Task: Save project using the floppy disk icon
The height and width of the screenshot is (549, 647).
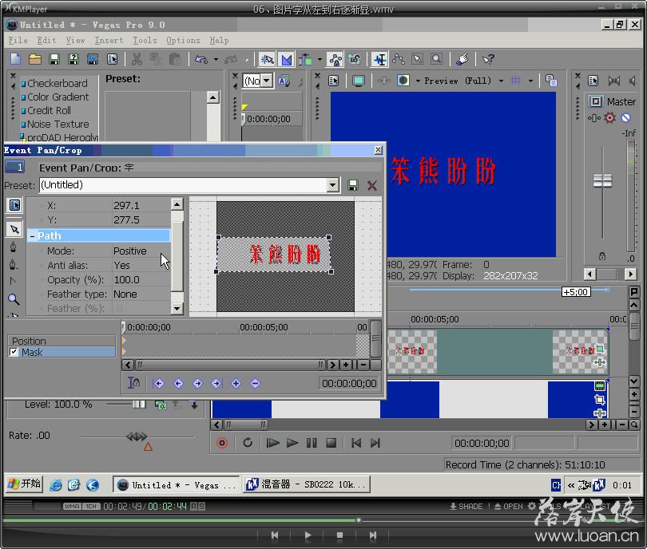Action: (54, 59)
